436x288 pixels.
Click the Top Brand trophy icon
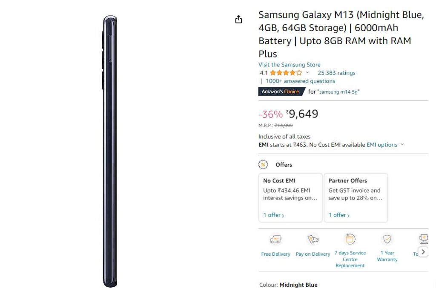click(x=424, y=239)
